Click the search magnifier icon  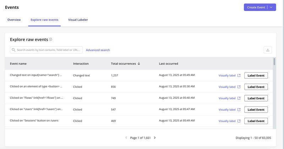pos(13,50)
